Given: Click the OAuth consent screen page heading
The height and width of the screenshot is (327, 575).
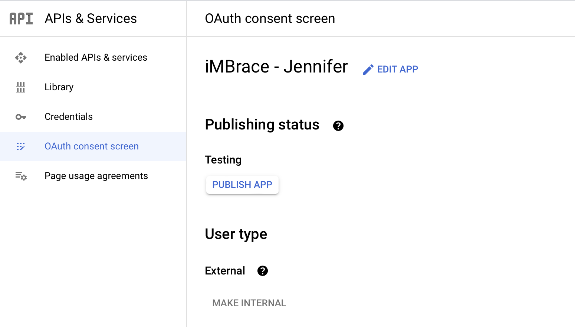Looking at the screenshot, I should 270,18.
